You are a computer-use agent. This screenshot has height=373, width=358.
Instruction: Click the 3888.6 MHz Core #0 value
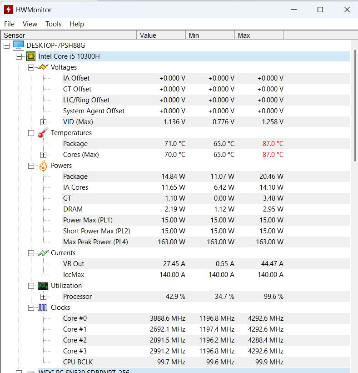pos(168,318)
